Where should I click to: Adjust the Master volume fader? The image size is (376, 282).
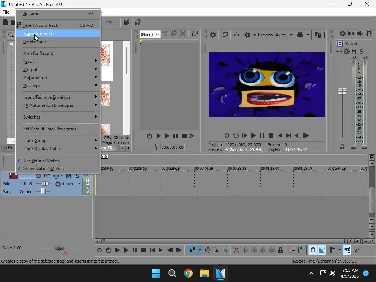point(342,91)
